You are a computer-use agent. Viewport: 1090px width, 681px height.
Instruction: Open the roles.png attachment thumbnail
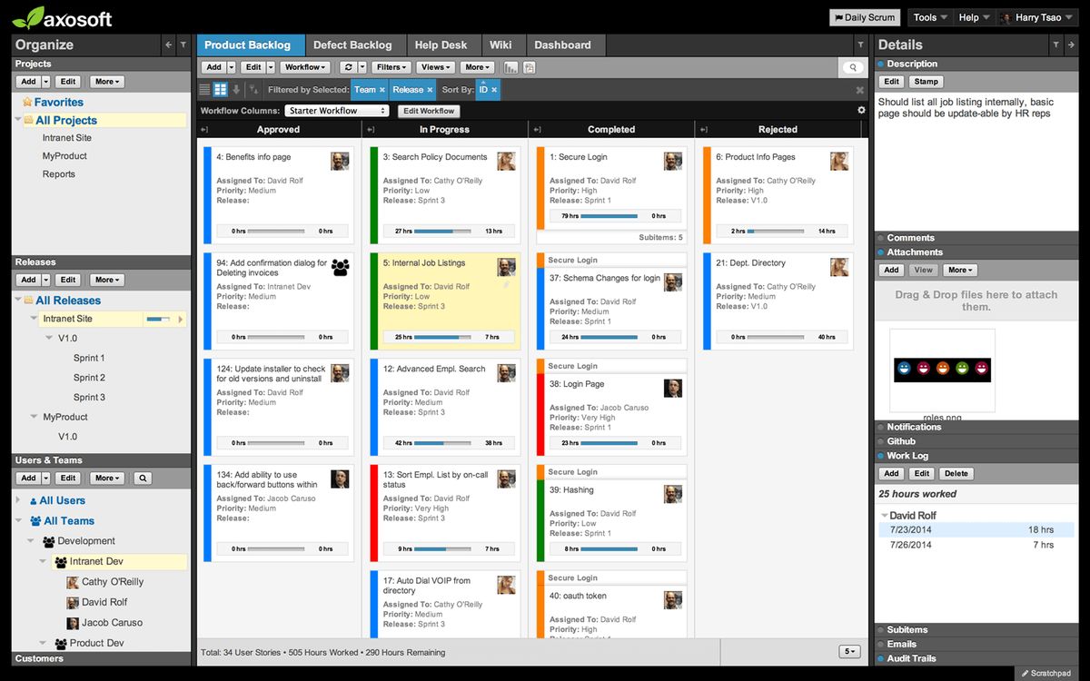pos(942,370)
